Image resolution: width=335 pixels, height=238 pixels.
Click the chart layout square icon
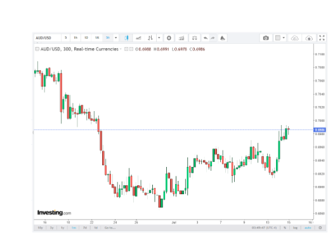(278, 38)
